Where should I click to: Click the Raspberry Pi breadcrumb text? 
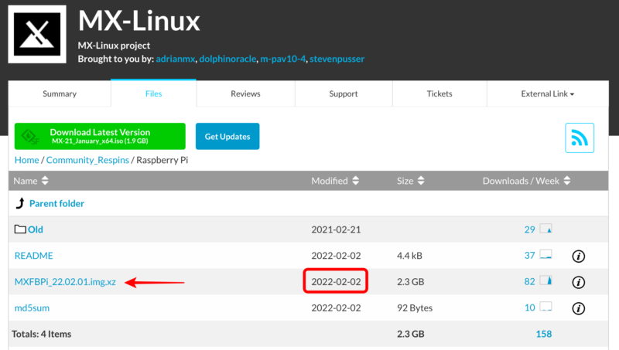tap(162, 160)
